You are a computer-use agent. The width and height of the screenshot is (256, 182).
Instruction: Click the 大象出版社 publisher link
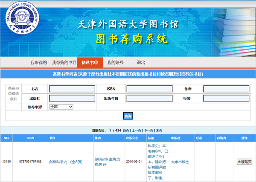coord(180,162)
